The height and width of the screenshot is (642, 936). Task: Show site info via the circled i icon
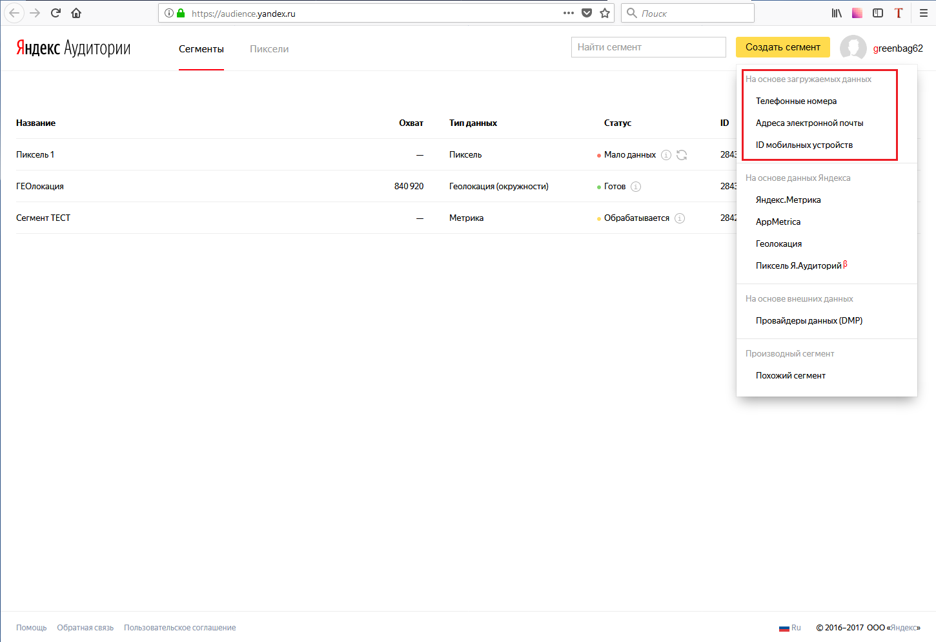(x=169, y=13)
